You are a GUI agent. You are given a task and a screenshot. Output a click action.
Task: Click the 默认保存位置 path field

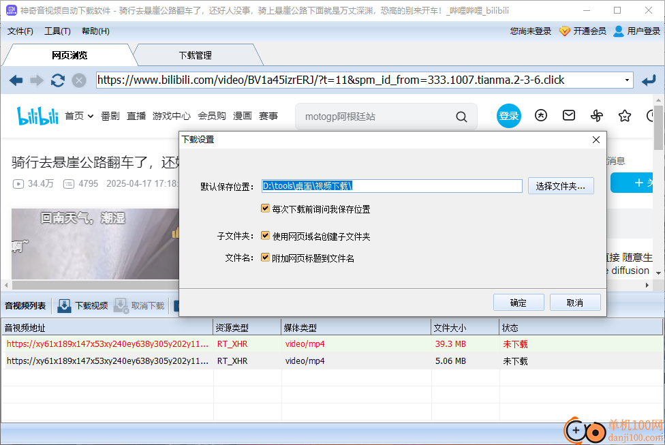[392, 186]
